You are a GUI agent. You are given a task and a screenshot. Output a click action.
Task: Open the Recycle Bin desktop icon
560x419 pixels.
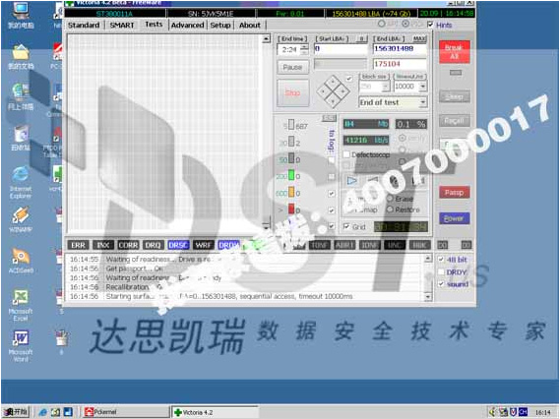[21, 138]
